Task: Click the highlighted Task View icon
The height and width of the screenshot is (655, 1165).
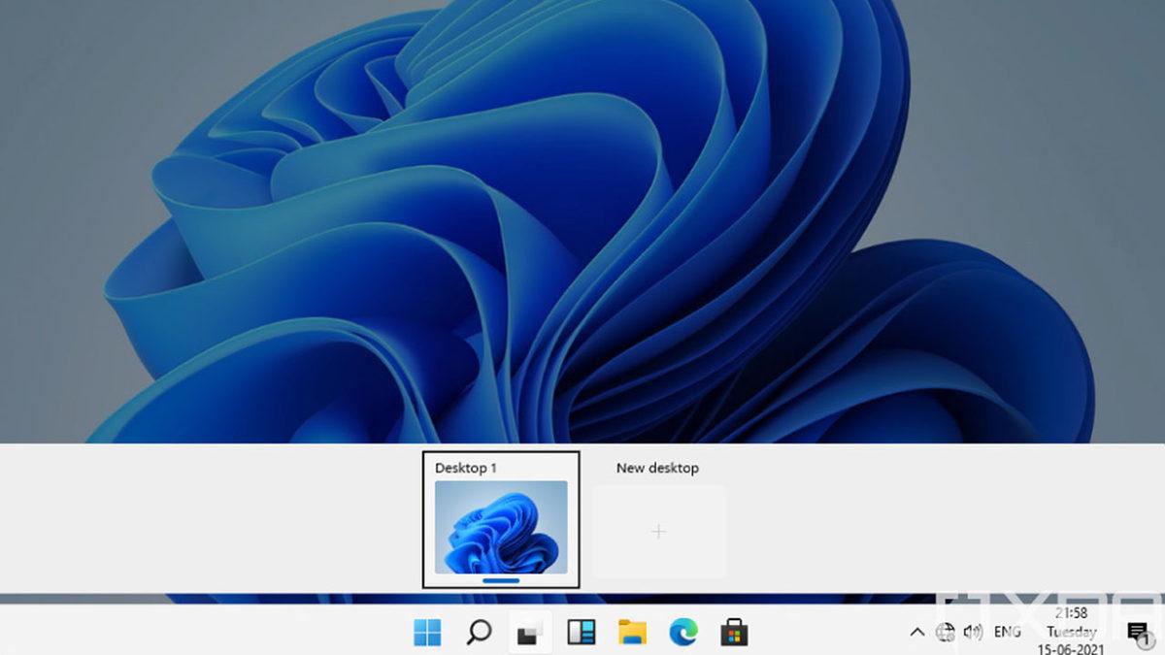Action: tap(528, 632)
